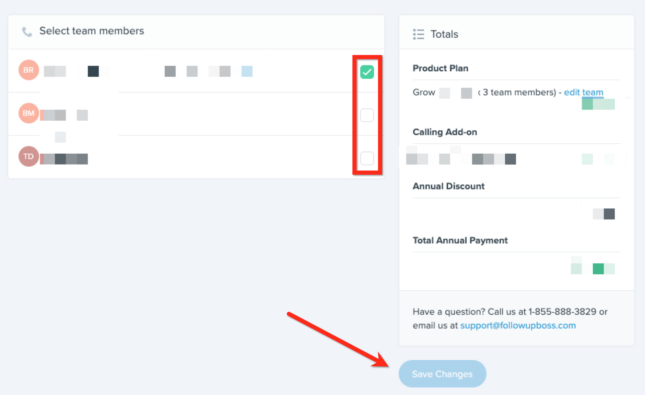
Task: Click the support@followupboss.com email link
Action: (x=518, y=325)
